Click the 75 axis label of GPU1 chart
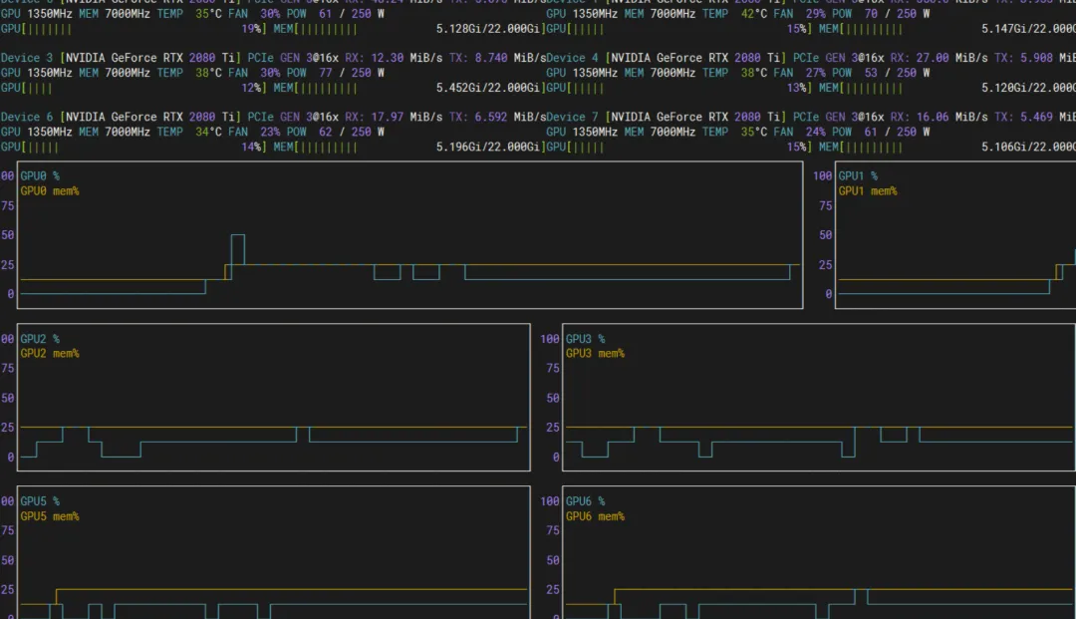The width and height of the screenshot is (1076, 619). tap(826, 206)
